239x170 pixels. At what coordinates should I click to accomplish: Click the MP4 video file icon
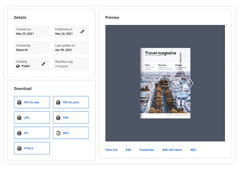point(58,133)
